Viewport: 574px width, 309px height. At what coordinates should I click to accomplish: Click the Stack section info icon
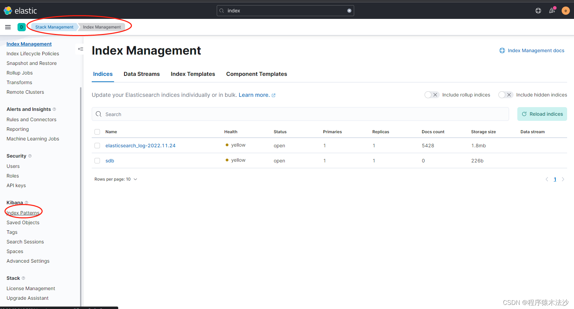pos(23,278)
